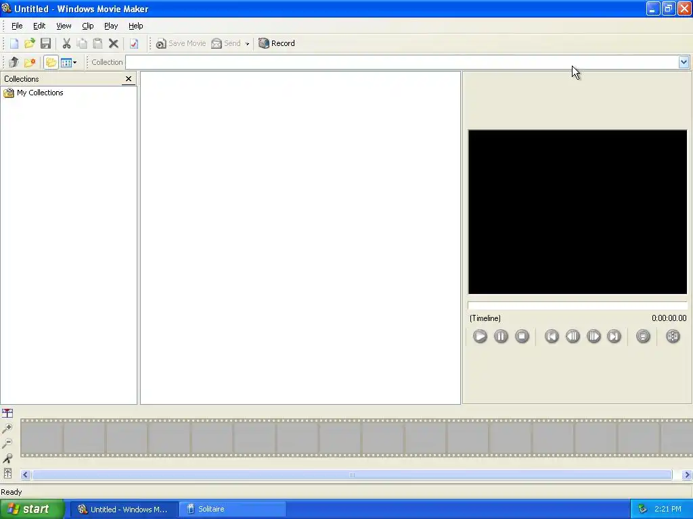
Task: Select Windows Movie Maker taskbar button
Action: click(x=125, y=509)
